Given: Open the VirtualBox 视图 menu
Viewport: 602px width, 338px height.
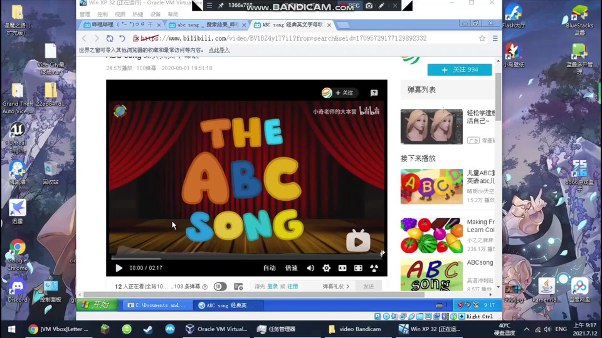Looking at the screenshot, I should (x=120, y=14).
